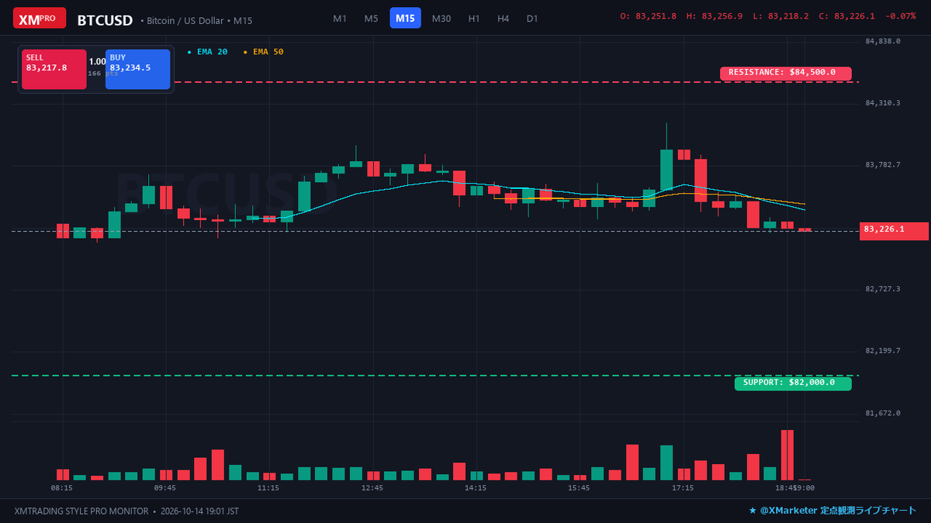Click the -0.07% change value
Viewport: 931px width, 523px height.
coord(901,16)
